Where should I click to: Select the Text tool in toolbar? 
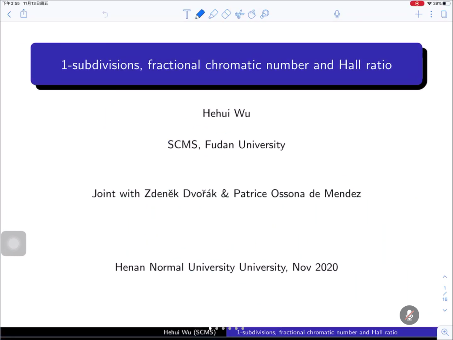tap(187, 14)
